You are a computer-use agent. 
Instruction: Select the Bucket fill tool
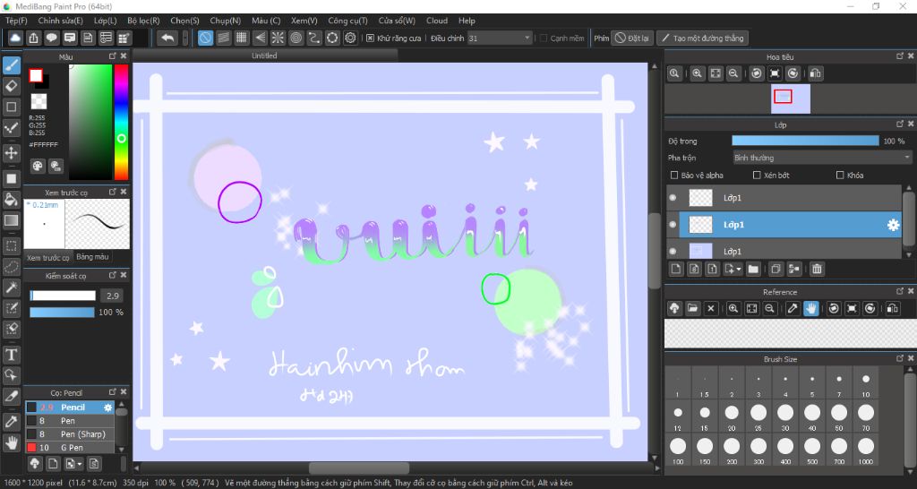[x=11, y=200]
